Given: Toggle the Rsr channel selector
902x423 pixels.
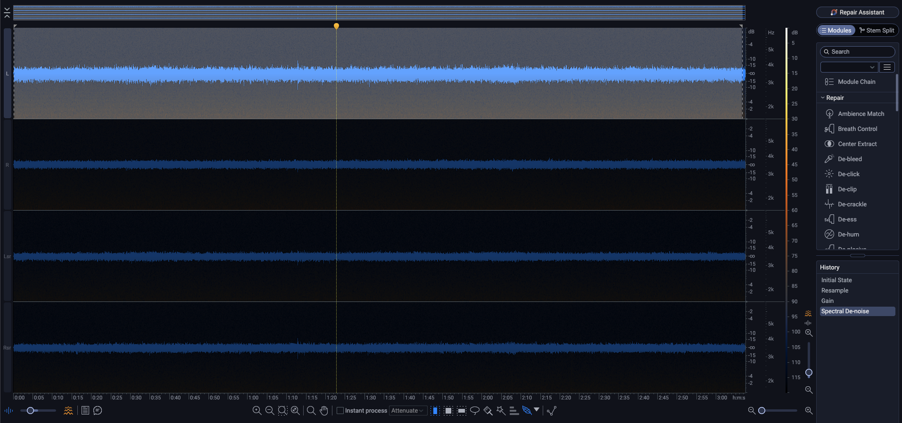Looking at the screenshot, I should click(7, 348).
